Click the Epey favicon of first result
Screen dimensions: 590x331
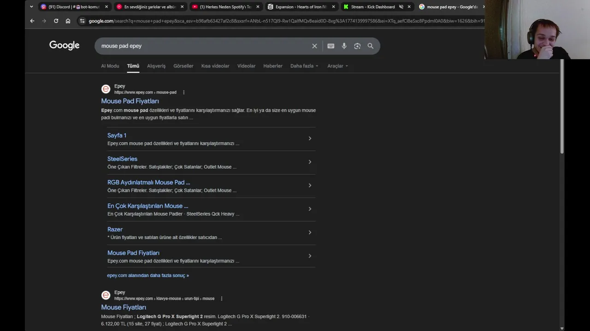coord(106,89)
